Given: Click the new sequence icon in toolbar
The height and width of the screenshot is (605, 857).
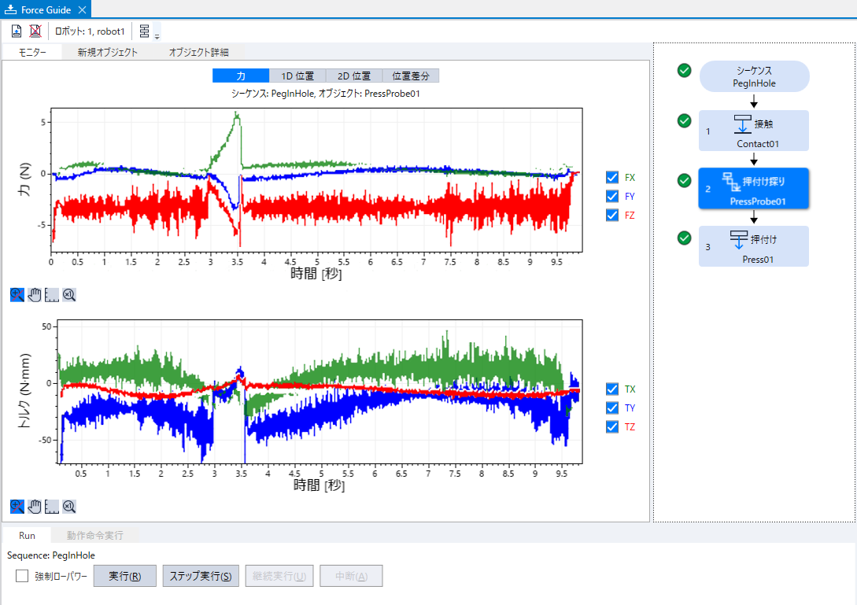Looking at the screenshot, I should click(17, 31).
